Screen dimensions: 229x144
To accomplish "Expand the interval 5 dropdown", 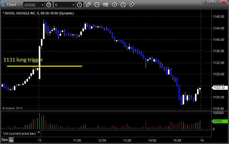I will (73, 5).
